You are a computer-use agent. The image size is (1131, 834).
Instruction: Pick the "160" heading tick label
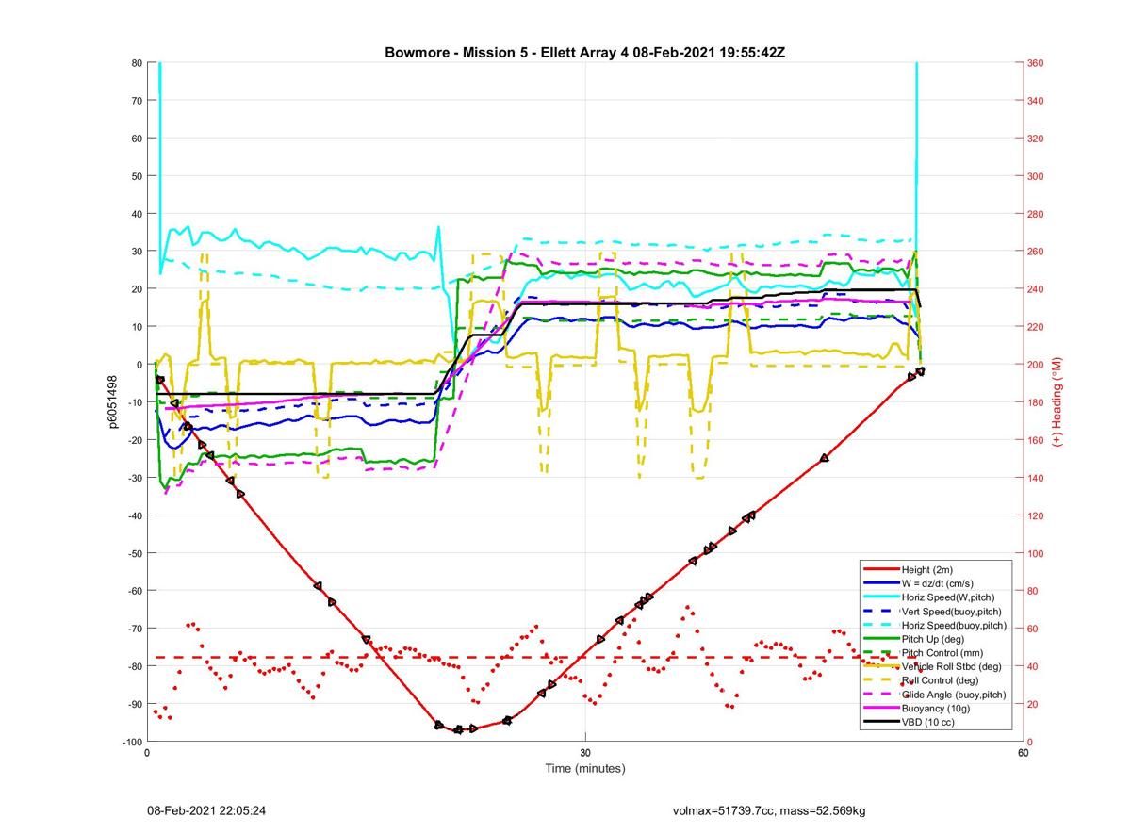(1036, 440)
